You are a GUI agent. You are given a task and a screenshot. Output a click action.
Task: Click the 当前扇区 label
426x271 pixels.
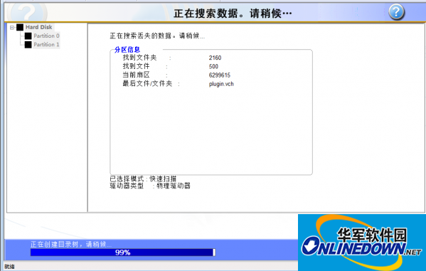click(136, 75)
